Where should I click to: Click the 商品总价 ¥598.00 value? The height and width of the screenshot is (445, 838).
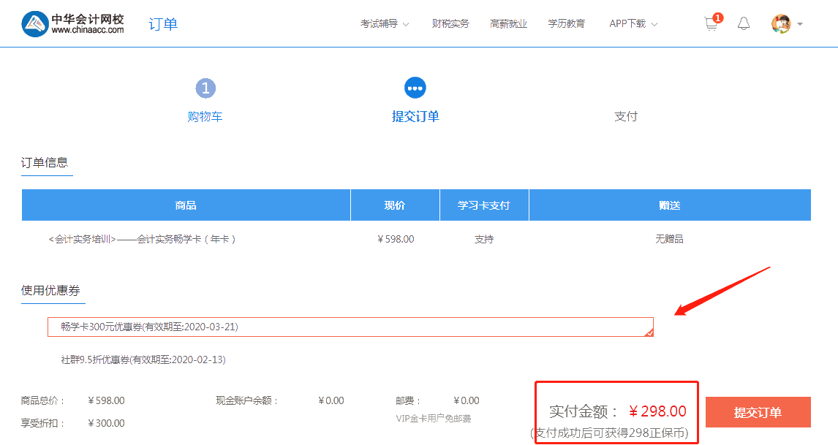point(106,400)
